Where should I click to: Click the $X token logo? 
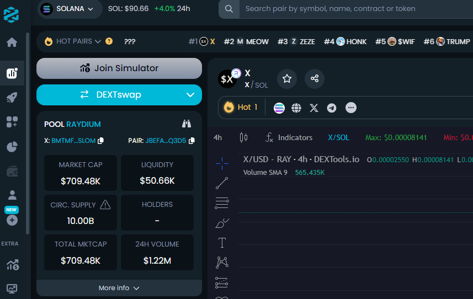pos(227,79)
